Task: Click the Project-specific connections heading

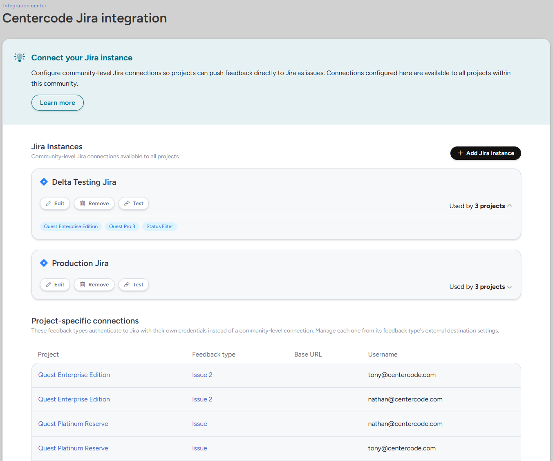Action: coord(85,321)
